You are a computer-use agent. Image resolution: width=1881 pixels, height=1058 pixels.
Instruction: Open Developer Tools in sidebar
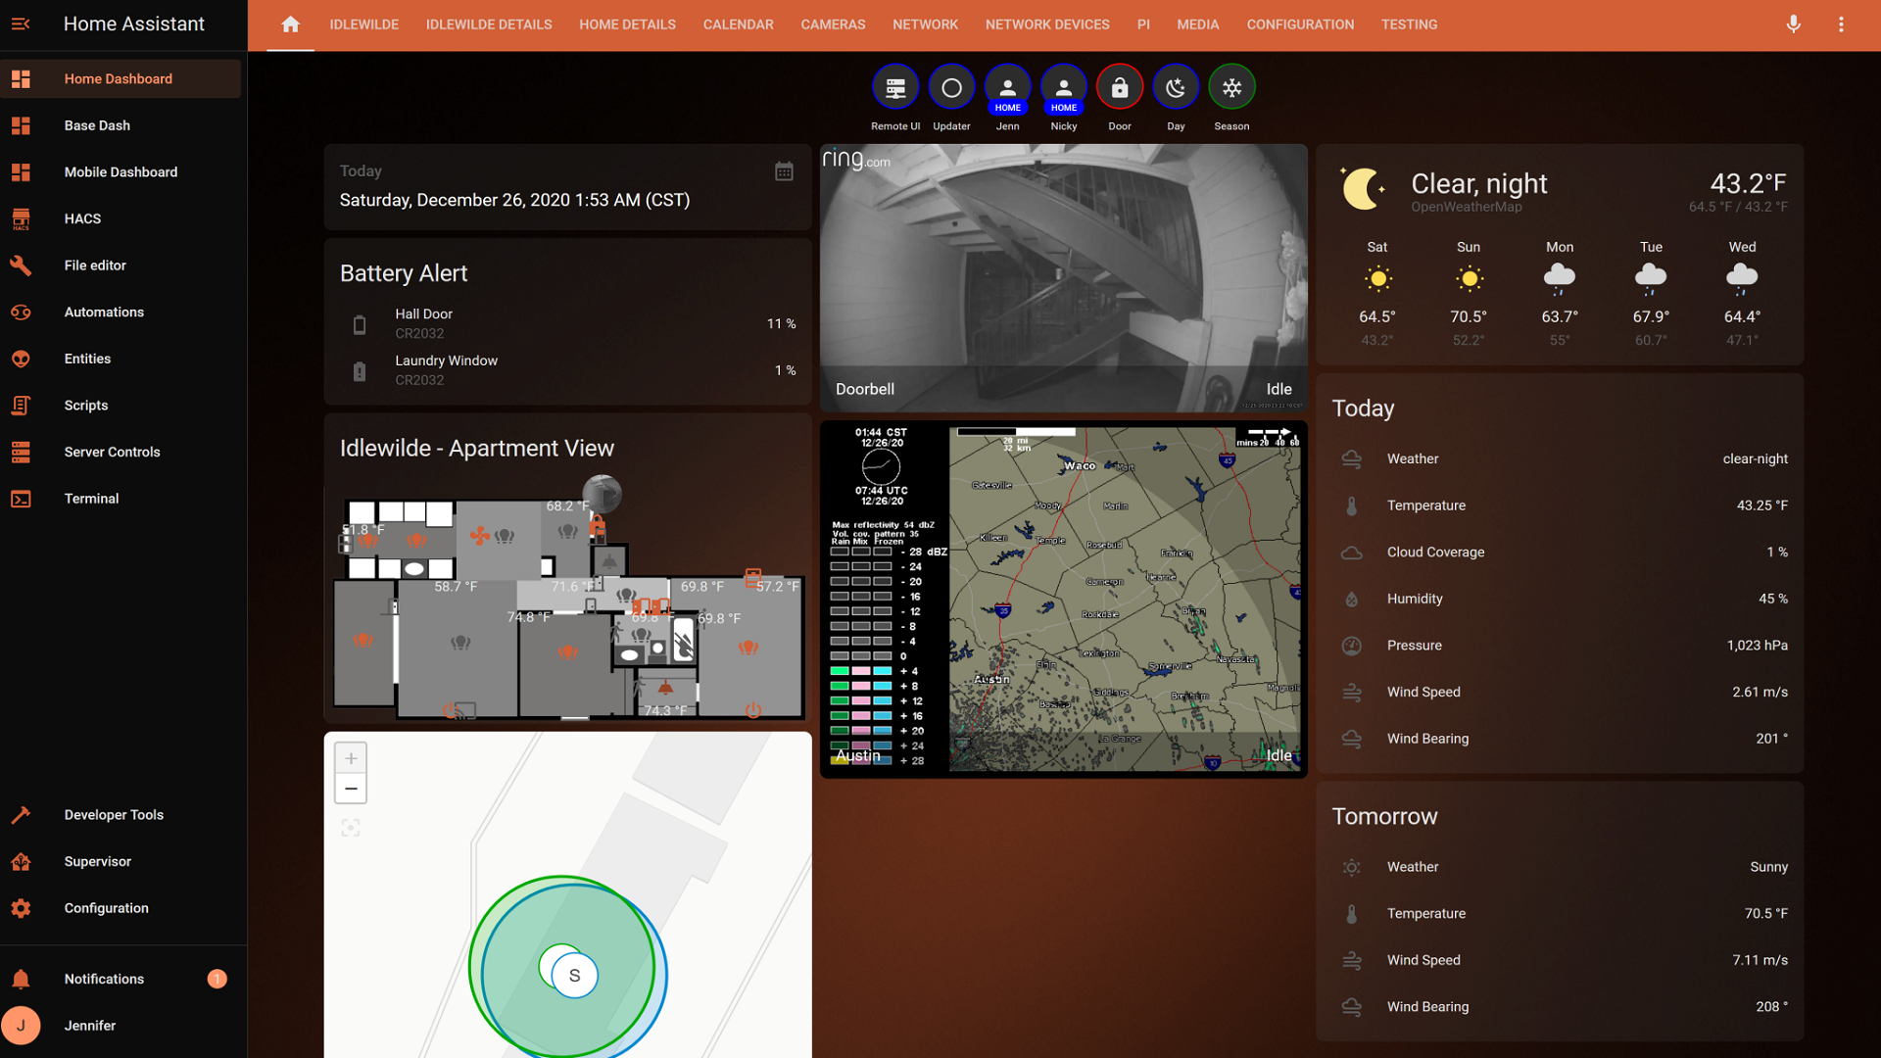(x=114, y=815)
